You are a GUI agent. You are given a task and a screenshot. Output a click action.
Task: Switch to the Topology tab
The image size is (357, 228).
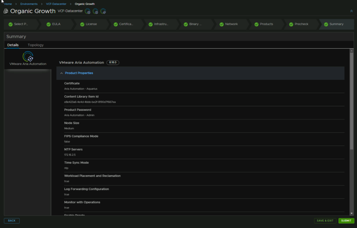pos(36,45)
